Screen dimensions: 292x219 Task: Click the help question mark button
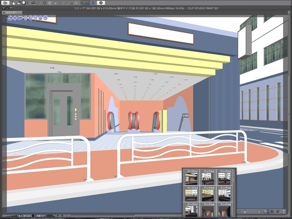pyautogui.click(x=101, y=3)
